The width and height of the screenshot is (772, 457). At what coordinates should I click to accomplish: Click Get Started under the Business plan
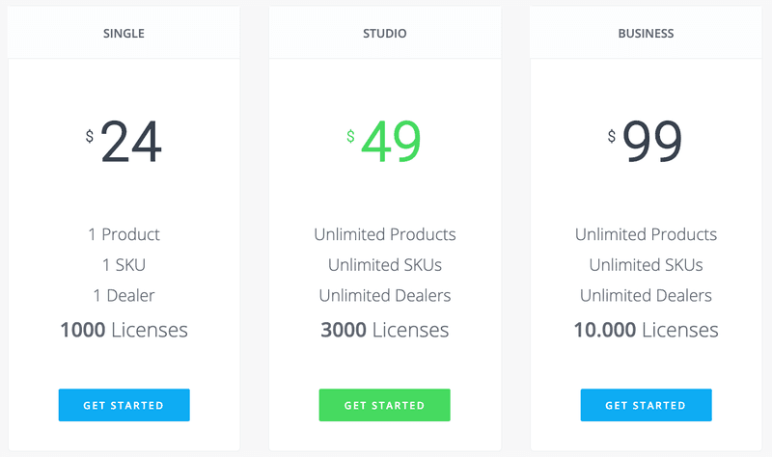point(646,405)
